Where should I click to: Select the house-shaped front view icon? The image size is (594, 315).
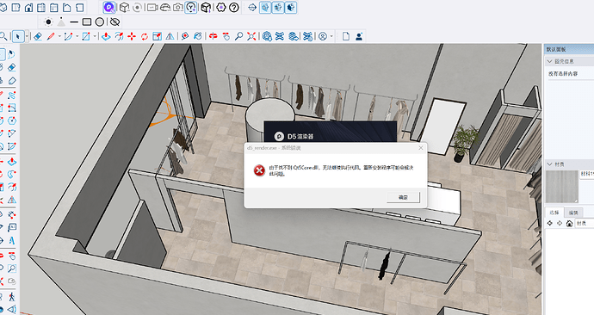28,7
